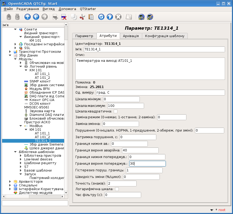Click the Delete item icon with red cross

64,17
